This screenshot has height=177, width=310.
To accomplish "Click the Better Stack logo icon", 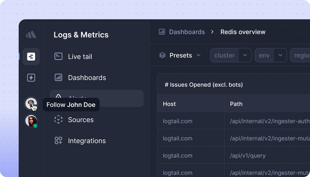I will (x=31, y=35).
